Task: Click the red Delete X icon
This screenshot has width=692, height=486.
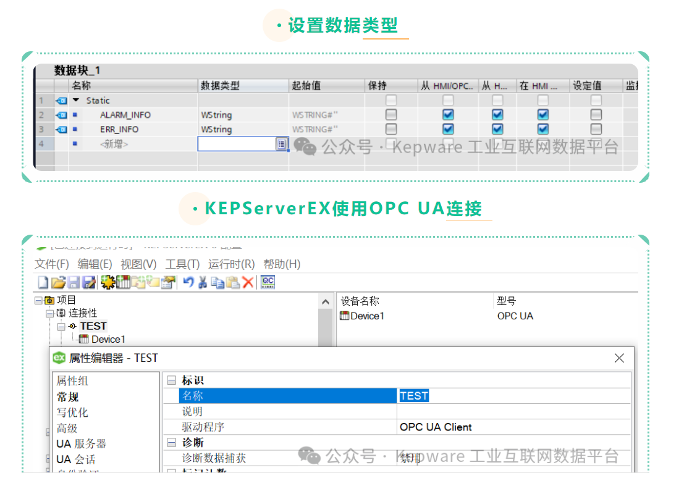Action: [248, 282]
